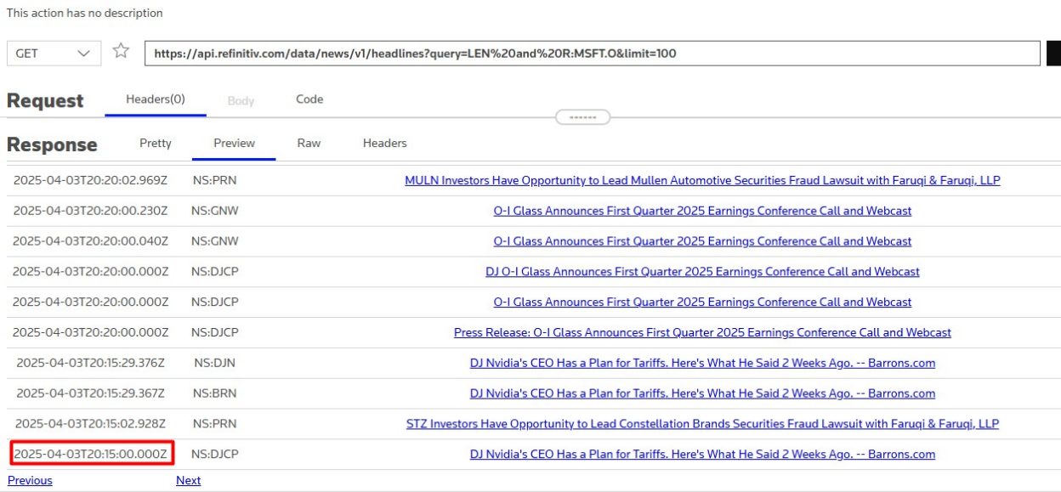Open the GET method dropdown
Screen dimensions: 1061x492
[x=53, y=53]
